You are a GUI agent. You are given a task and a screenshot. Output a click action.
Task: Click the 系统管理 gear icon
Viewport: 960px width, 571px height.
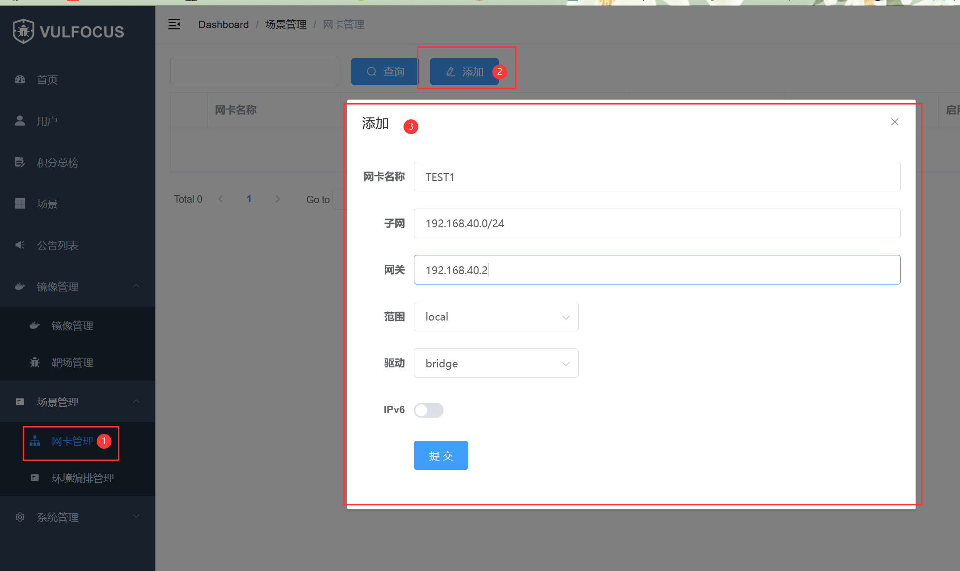[20, 517]
